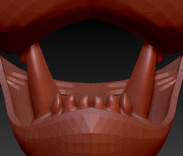Screen dimensions: 183x156
Task: Click the chin mesh below the lower lip
Action: coord(91,144)
